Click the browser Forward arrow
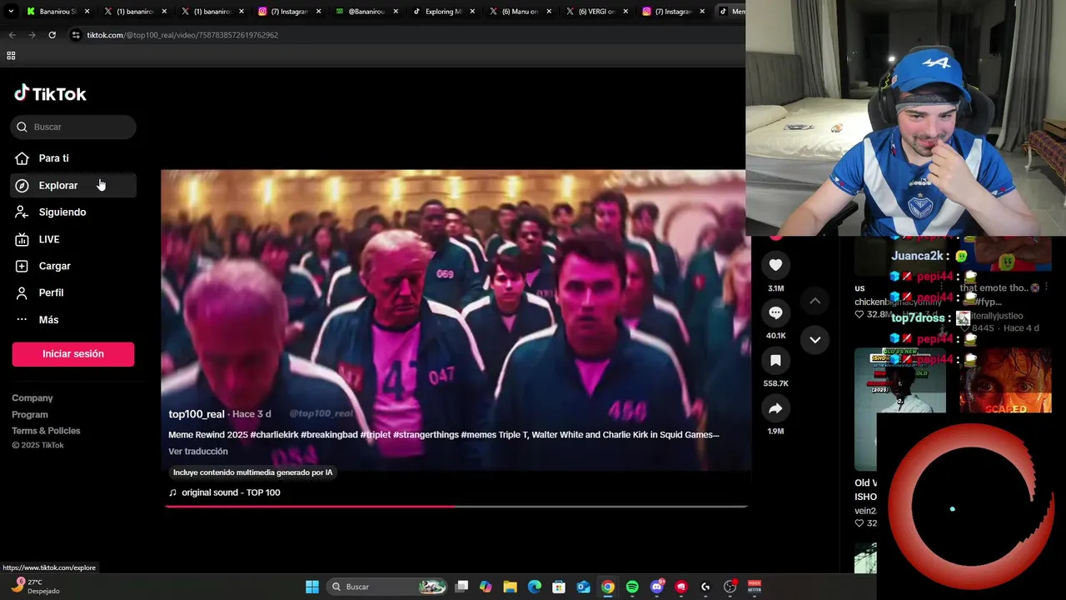The image size is (1066, 600). (32, 35)
